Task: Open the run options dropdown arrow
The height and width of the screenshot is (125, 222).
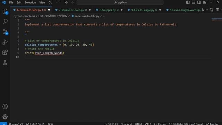Action: [207, 10]
